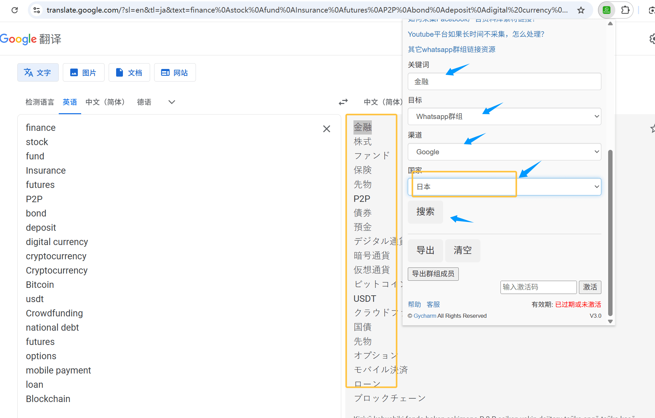
Task: Select 德语 as source language
Action: click(x=144, y=102)
